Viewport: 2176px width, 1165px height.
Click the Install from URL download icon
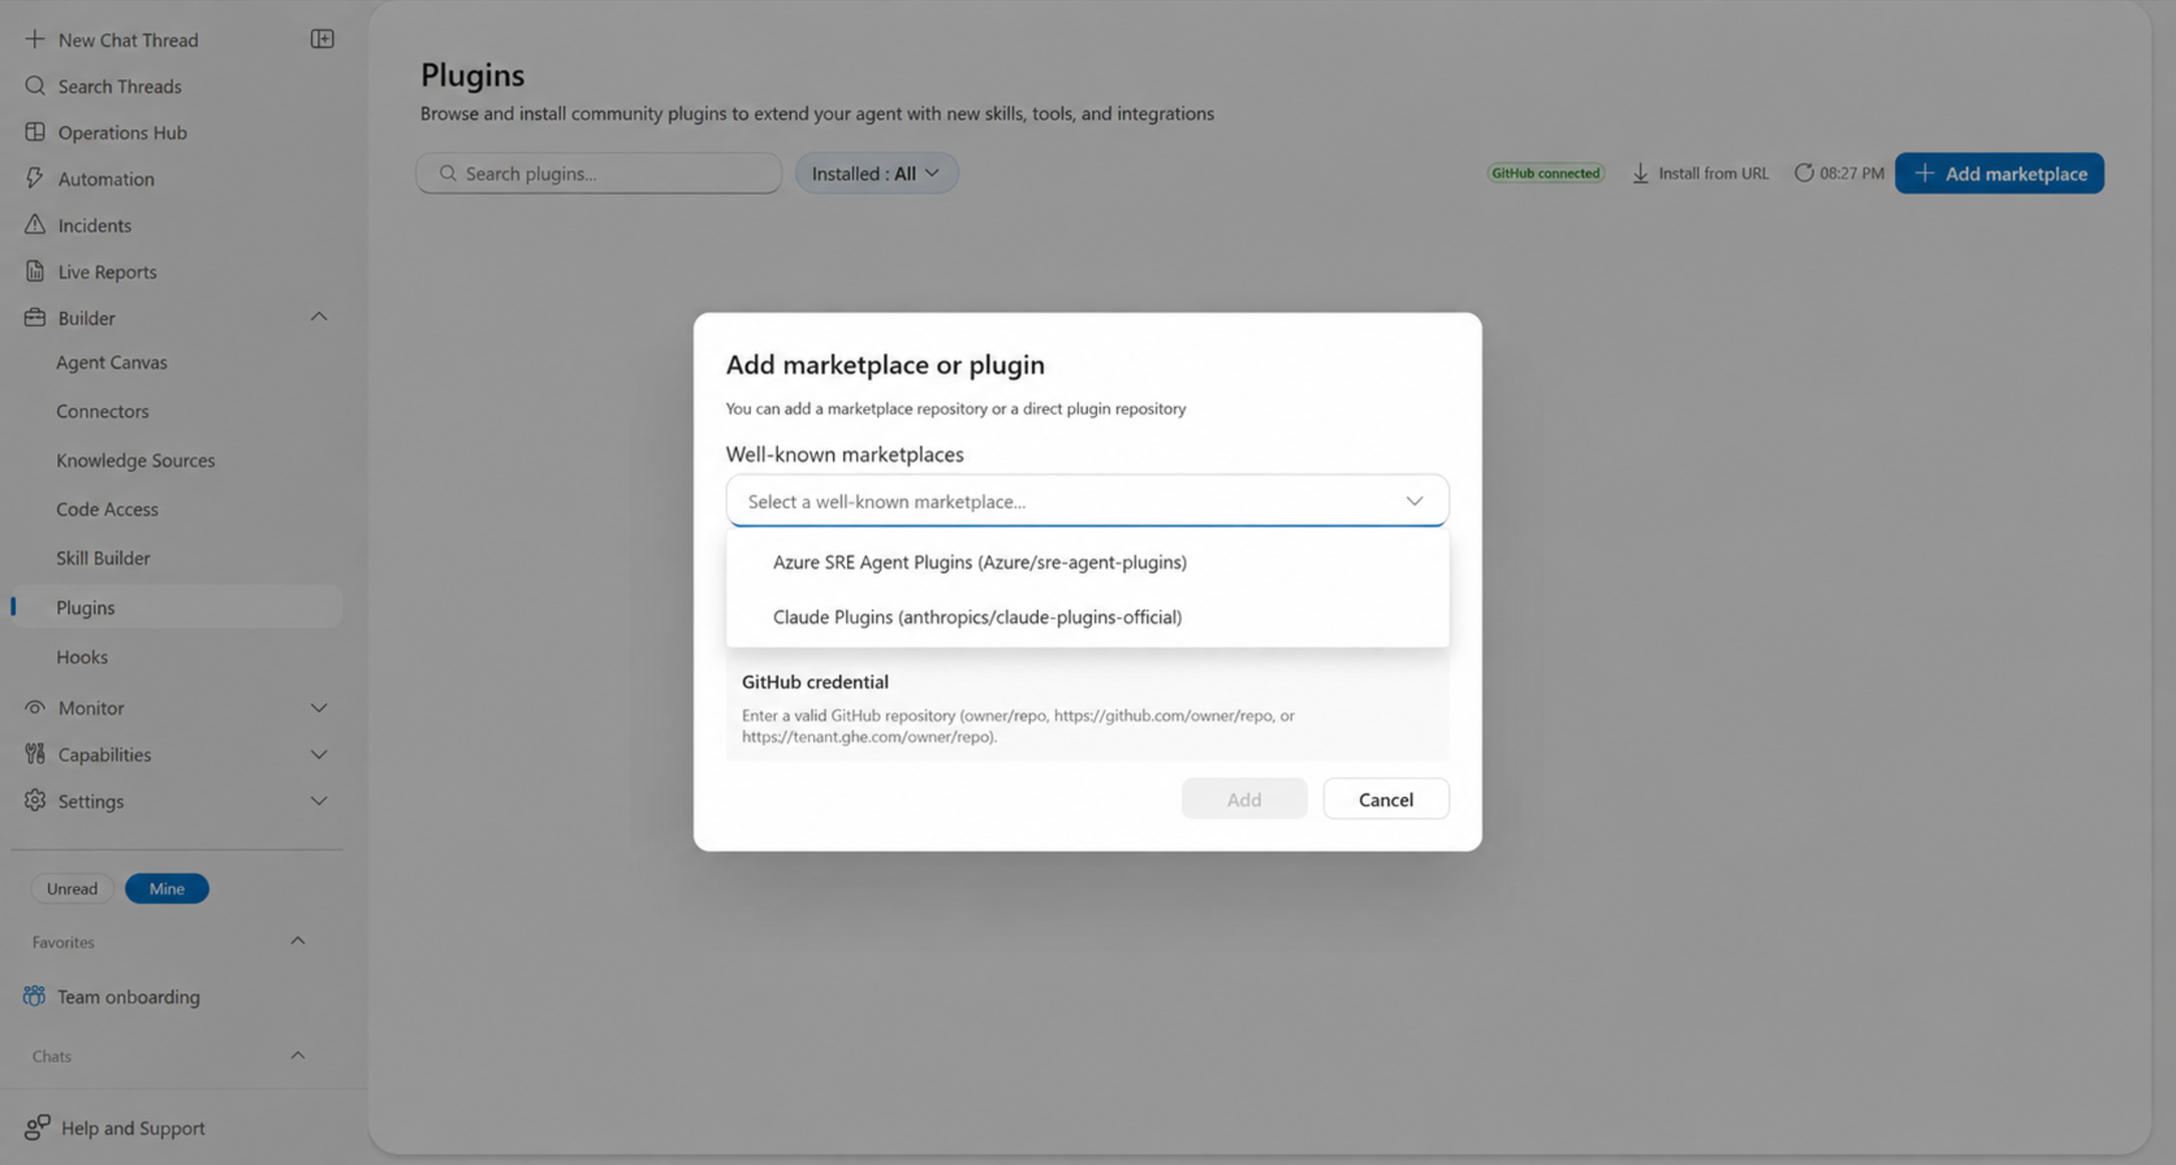[x=1641, y=173]
